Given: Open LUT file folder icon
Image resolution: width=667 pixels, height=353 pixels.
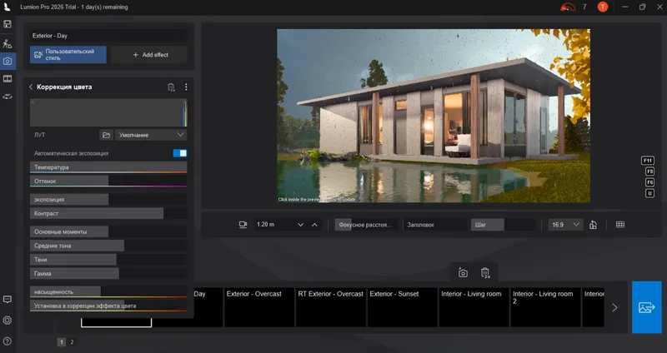Looking at the screenshot, I should (107, 135).
